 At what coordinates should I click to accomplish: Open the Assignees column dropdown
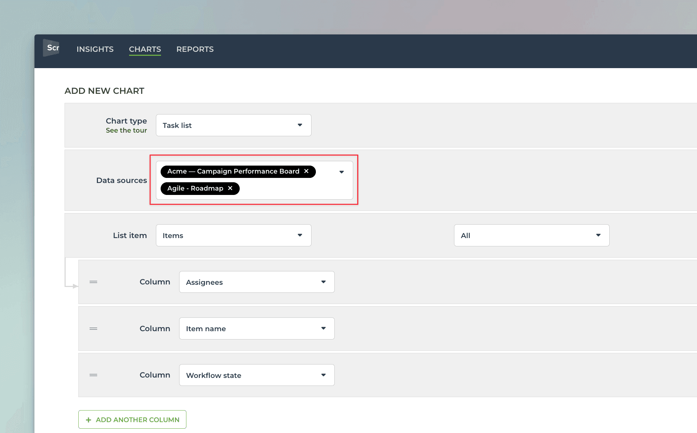[256, 282]
